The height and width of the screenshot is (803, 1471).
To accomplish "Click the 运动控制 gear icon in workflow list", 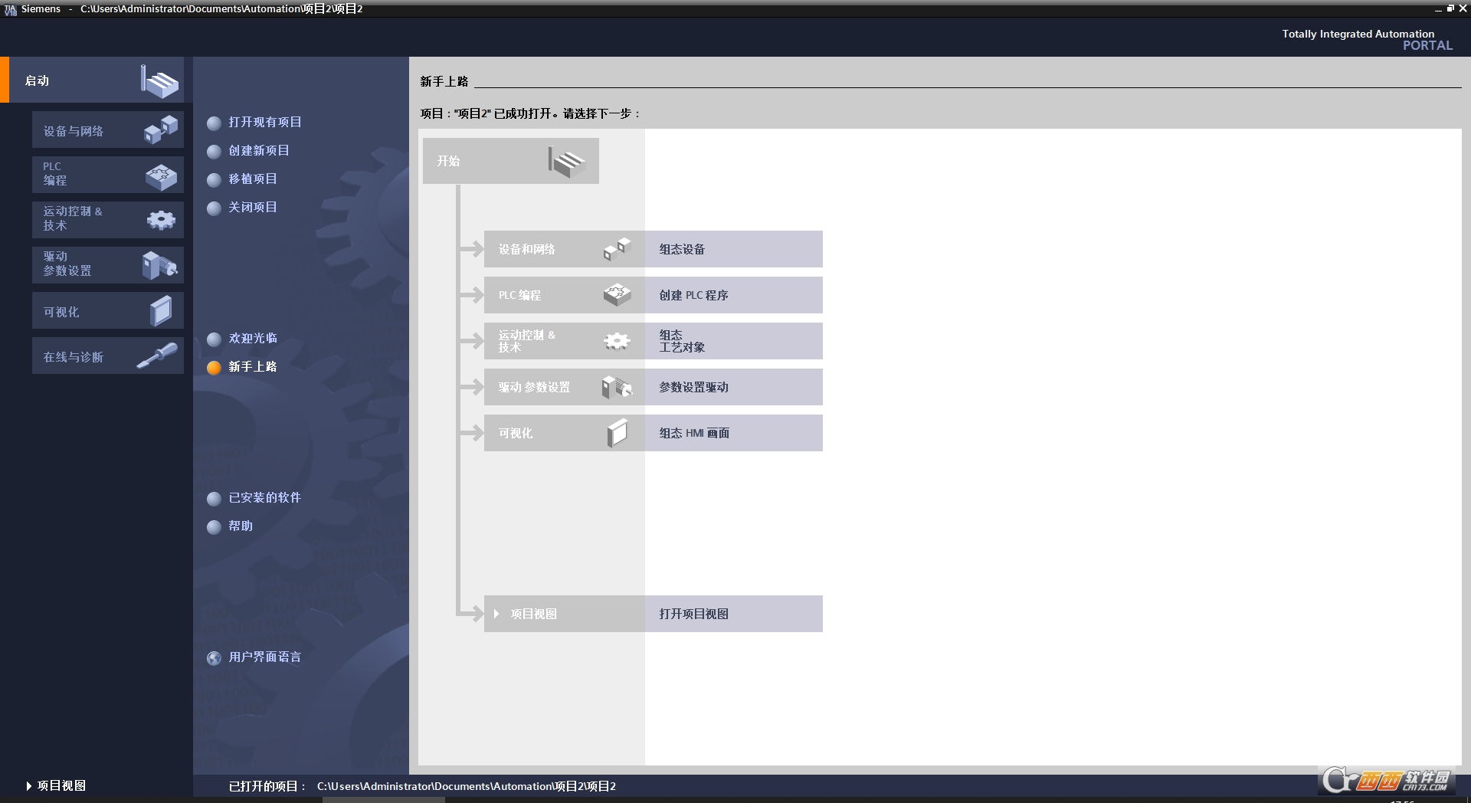I will [617, 341].
